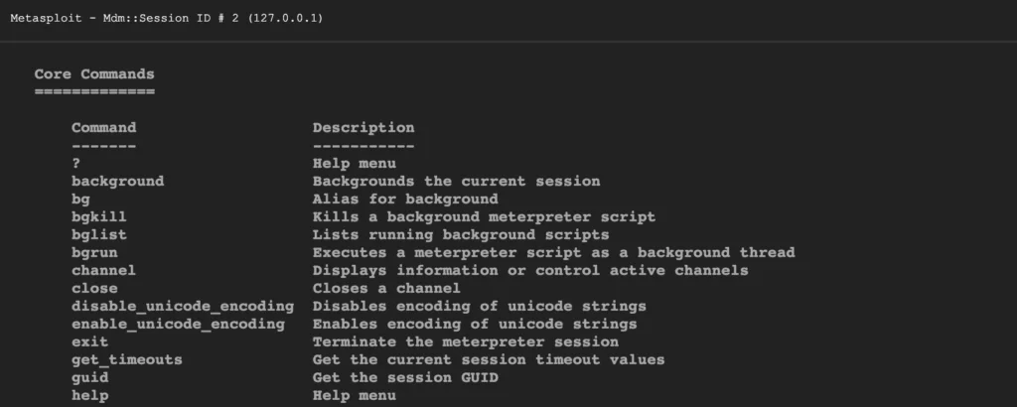Click the Core Commands heading
The image size is (1017, 407).
(x=94, y=74)
